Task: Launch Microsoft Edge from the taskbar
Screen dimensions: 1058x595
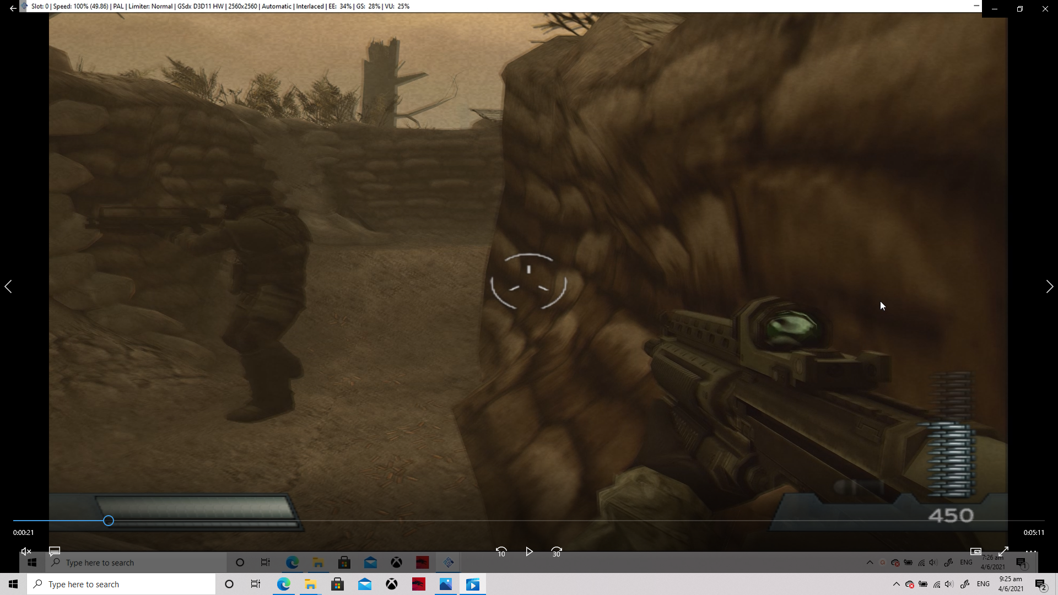Action: (x=283, y=584)
